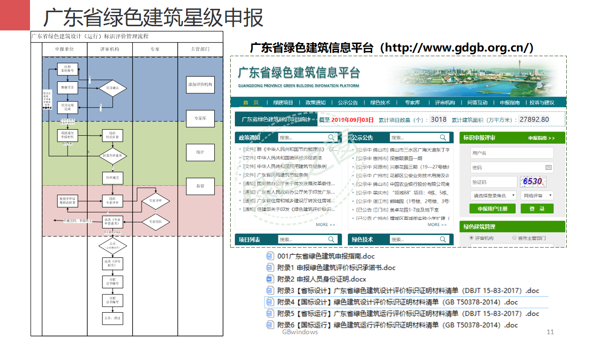Viewport: 600px width, 337px height.
Task: Click the 申报用户注册 registration button
Action: tap(493, 208)
